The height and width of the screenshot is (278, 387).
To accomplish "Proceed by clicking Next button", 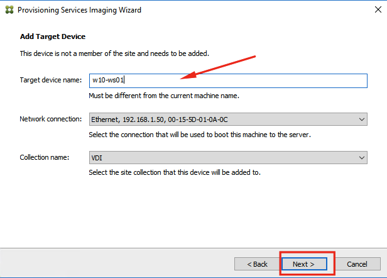I will [x=304, y=264].
